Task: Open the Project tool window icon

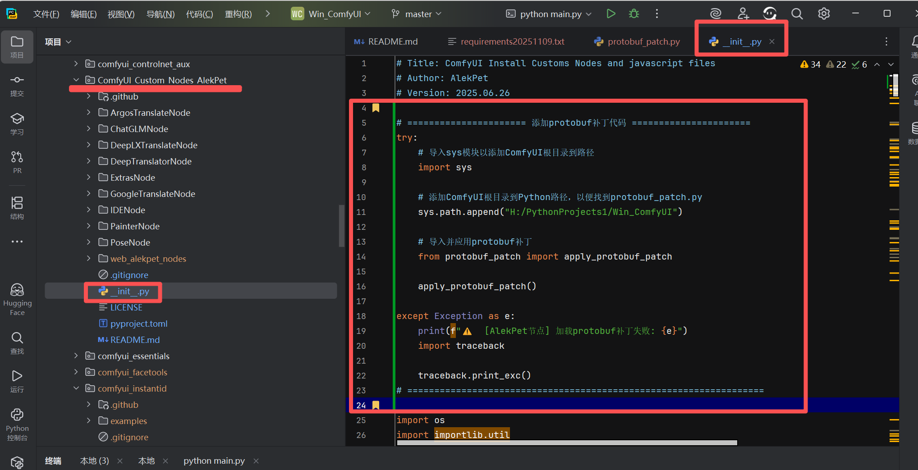Action: pyautogui.click(x=17, y=46)
